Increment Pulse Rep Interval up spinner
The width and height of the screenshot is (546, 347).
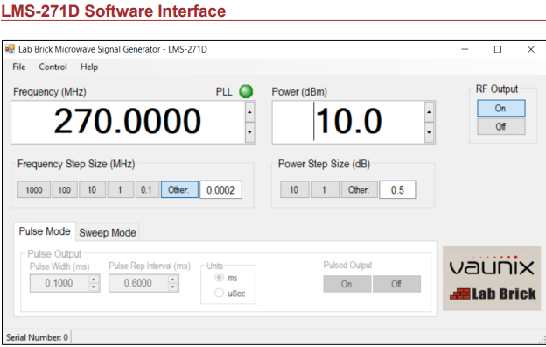172,280
